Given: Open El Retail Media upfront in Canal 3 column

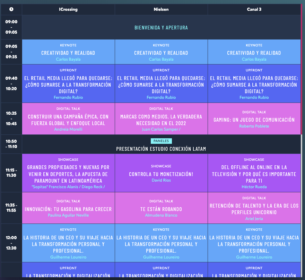Looking at the screenshot, I should pyautogui.click(x=254, y=84).
